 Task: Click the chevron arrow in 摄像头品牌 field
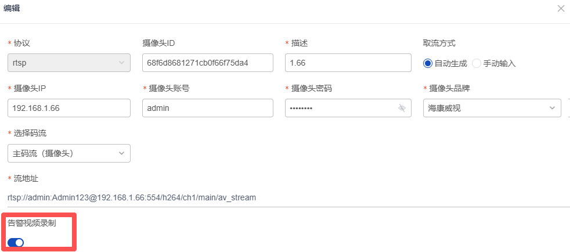click(x=551, y=108)
